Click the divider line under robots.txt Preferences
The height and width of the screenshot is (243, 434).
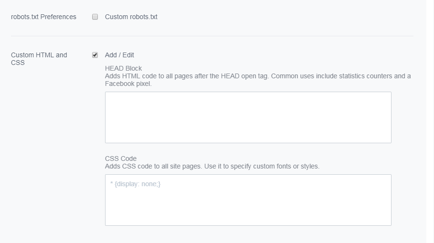pyautogui.click(x=212, y=36)
